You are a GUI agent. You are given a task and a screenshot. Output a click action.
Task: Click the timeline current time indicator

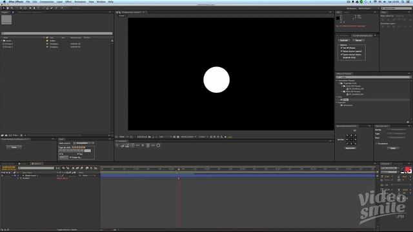pos(179,169)
